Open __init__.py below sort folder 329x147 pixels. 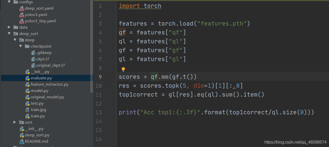coord(34,129)
